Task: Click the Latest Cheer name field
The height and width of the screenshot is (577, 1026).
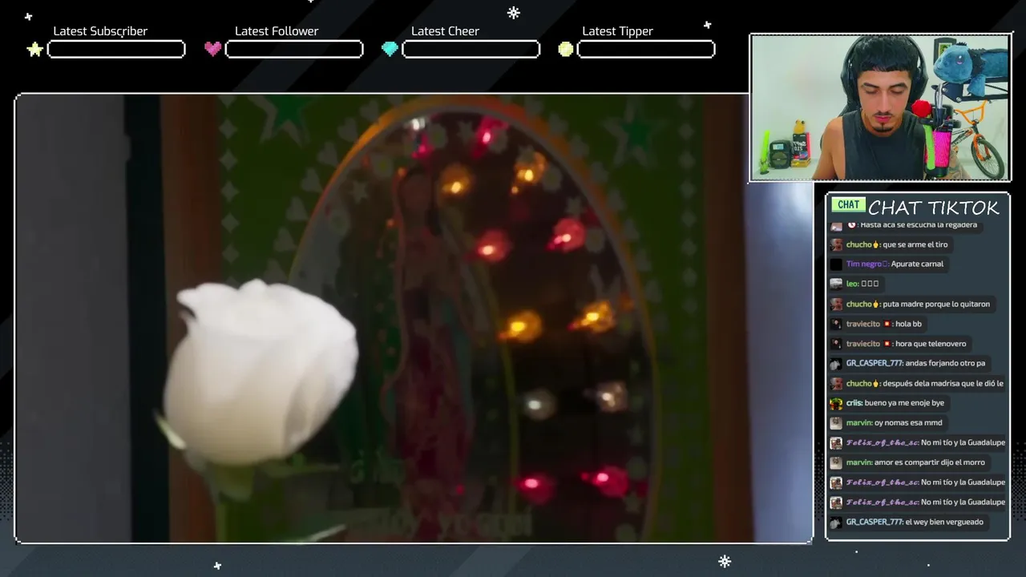Action: tap(471, 50)
